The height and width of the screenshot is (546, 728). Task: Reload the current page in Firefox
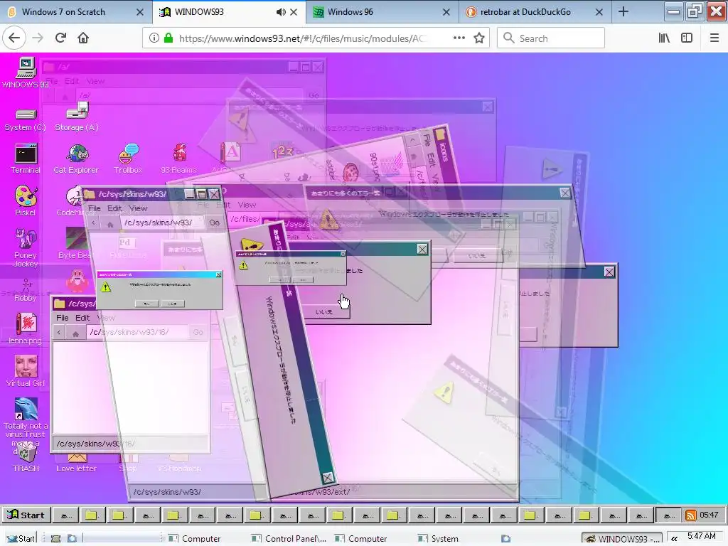pyautogui.click(x=60, y=38)
